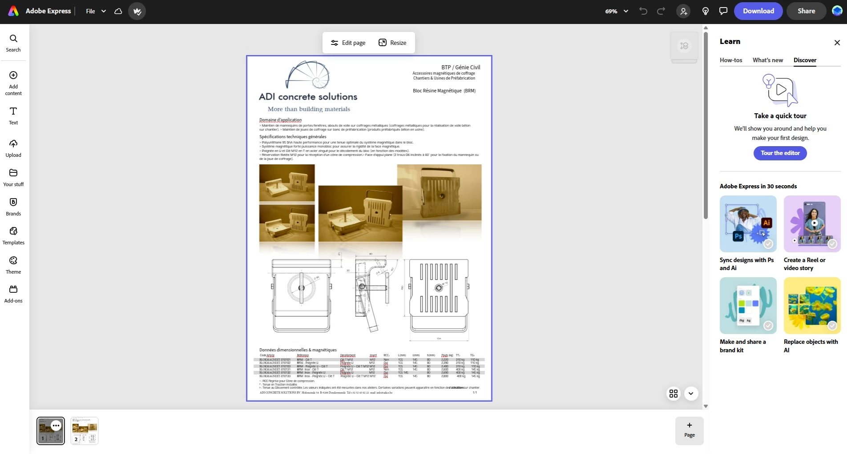The image size is (847, 454).
Task: Open Replace objects with AI card
Action: tap(812, 315)
